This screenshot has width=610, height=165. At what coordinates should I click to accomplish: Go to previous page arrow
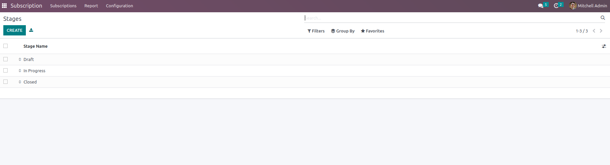594,31
